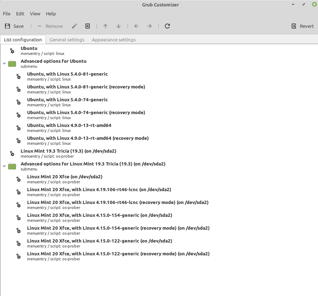Viewport: 318px width, 296px height.
Task: Click the reload configuration icon
Action: coord(167,26)
